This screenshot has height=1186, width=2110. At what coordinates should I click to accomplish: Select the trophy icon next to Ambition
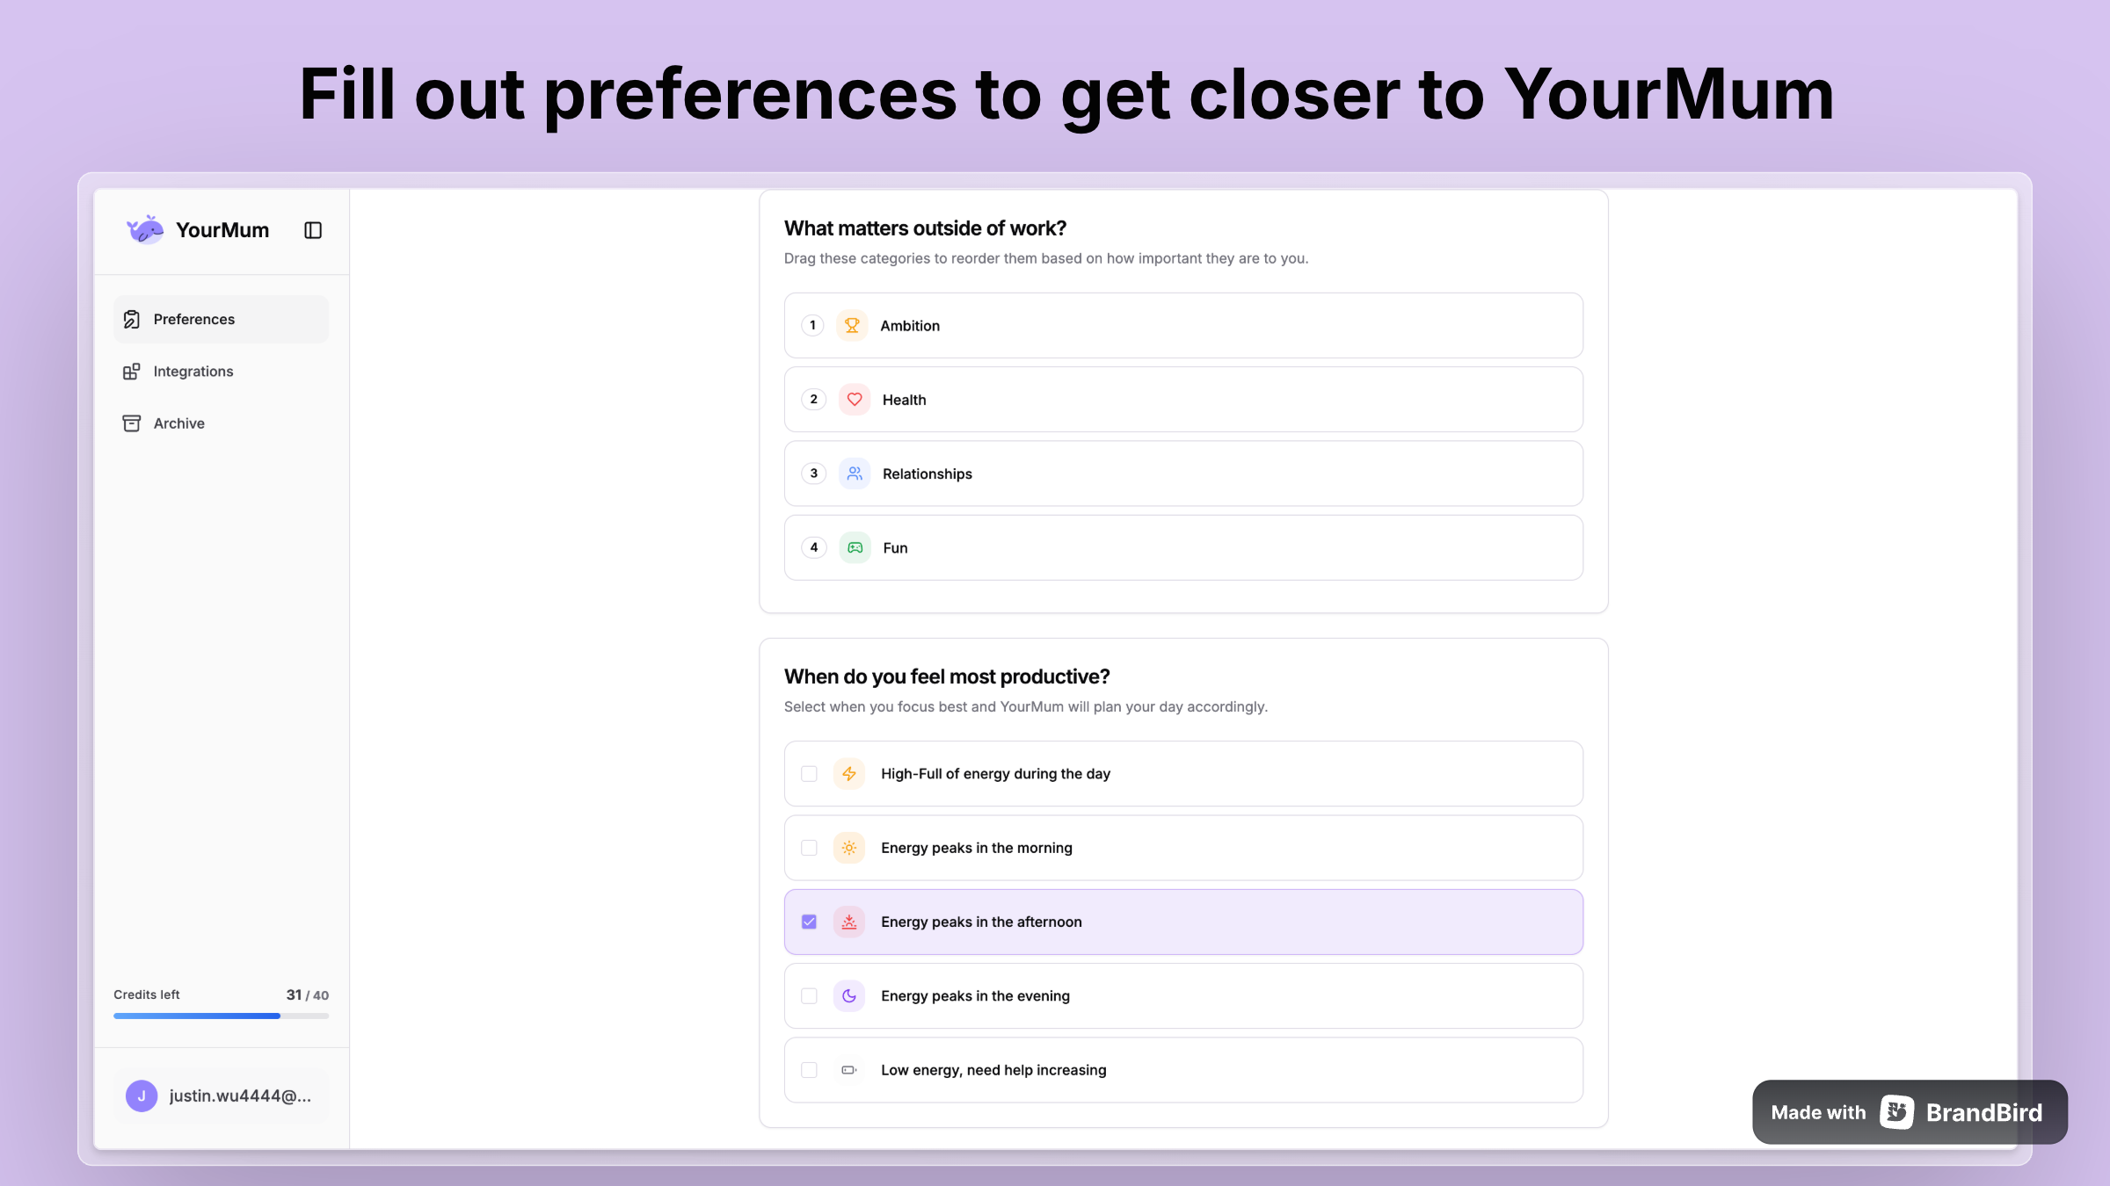851,325
